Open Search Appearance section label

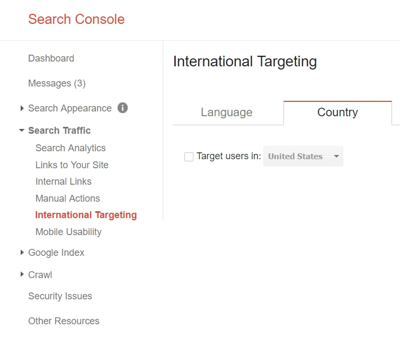coord(70,108)
